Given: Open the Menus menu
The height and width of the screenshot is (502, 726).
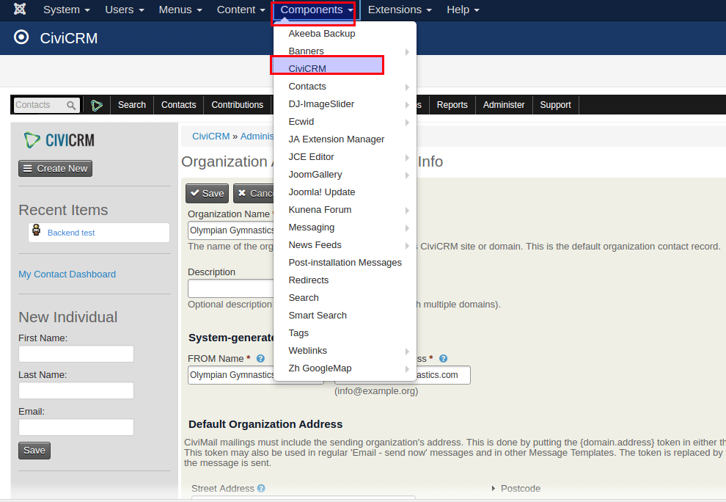Looking at the screenshot, I should pyautogui.click(x=180, y=10).
